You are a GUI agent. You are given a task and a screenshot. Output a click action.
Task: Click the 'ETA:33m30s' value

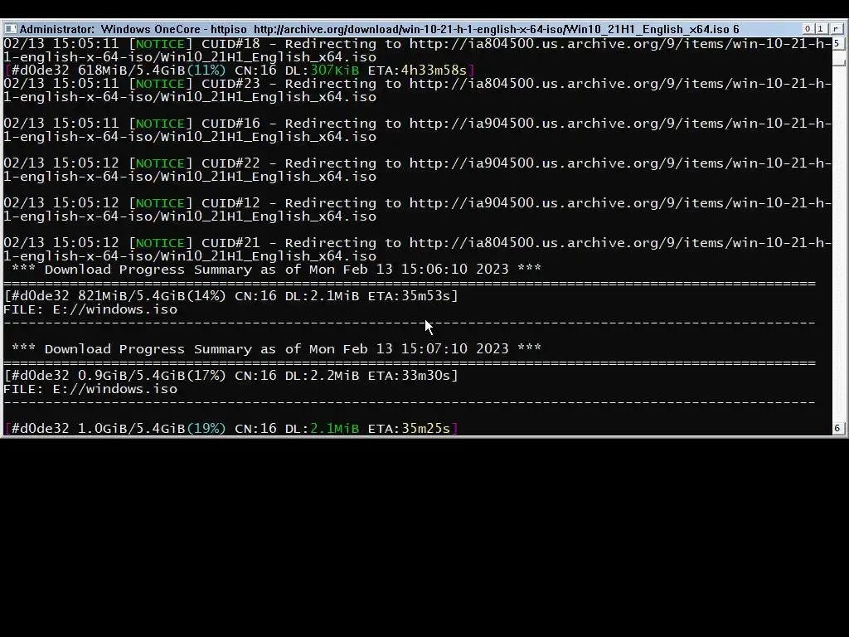click(409, 376)
